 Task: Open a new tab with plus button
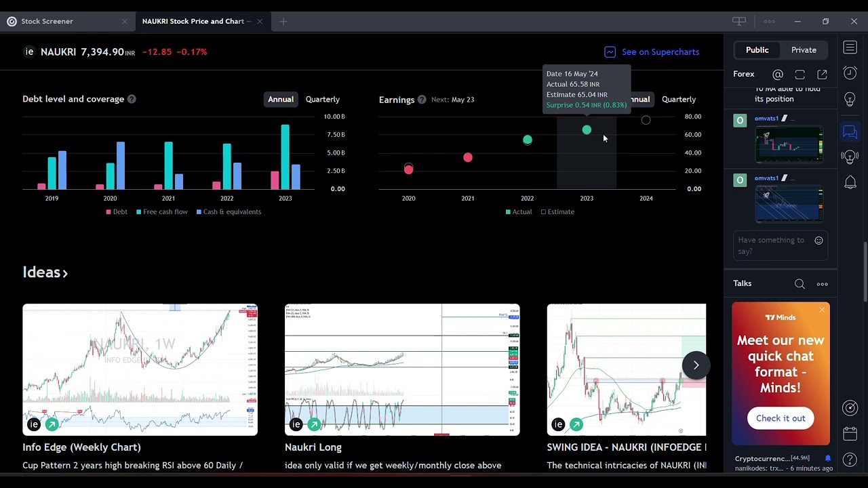coord(283,21)
